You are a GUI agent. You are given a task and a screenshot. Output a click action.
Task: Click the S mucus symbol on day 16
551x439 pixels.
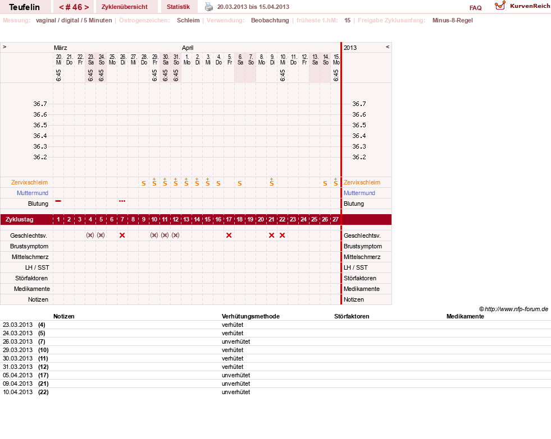(x=218, y=183)
